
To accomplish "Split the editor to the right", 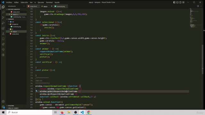I will pos(198,6).
